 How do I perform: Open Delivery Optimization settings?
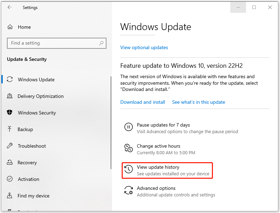(x=40, y=96)
